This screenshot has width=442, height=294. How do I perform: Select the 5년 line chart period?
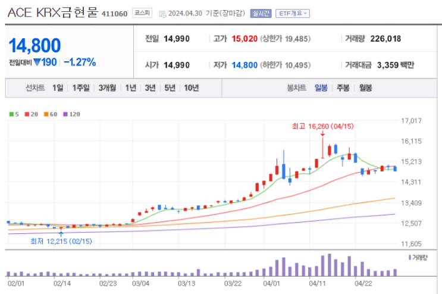coord(170,88)
